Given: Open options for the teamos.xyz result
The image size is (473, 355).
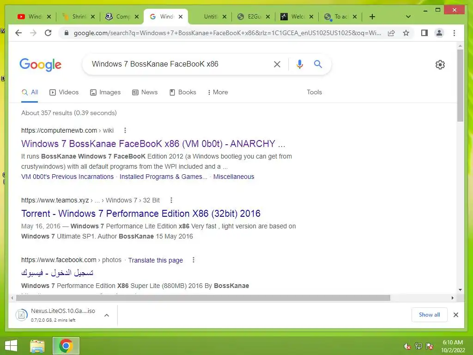Looking at the screenshot, I should (x=171, y=200).
